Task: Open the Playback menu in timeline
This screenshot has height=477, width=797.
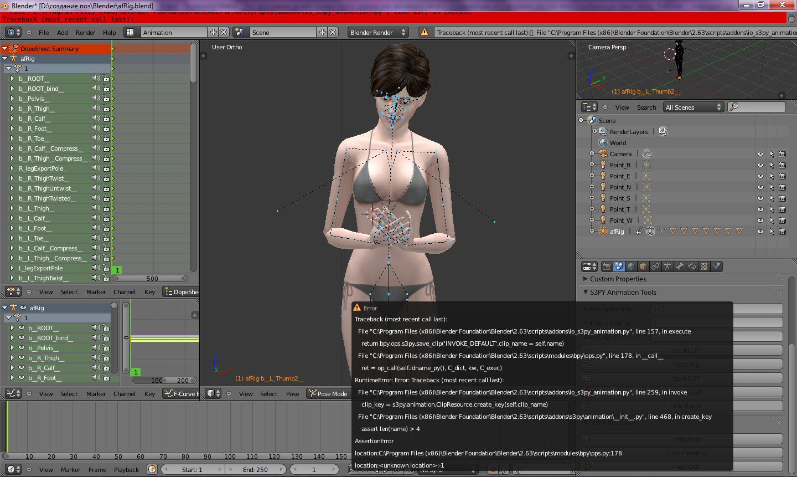Action: (126, 469)
